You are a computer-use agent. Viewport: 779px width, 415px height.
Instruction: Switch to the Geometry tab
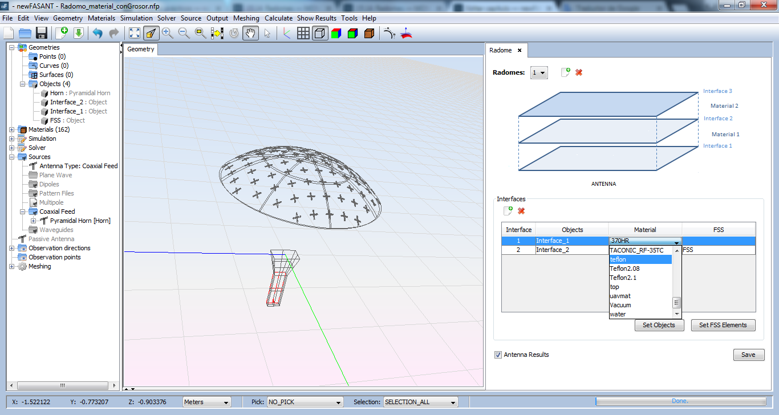pos(140,50)
